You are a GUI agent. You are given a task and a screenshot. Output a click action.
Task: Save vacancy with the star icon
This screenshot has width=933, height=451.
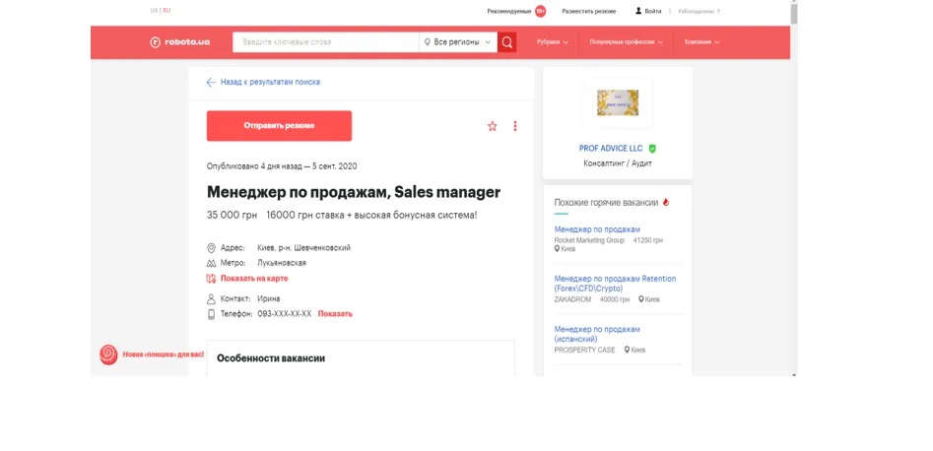click(x=493, y=126)
